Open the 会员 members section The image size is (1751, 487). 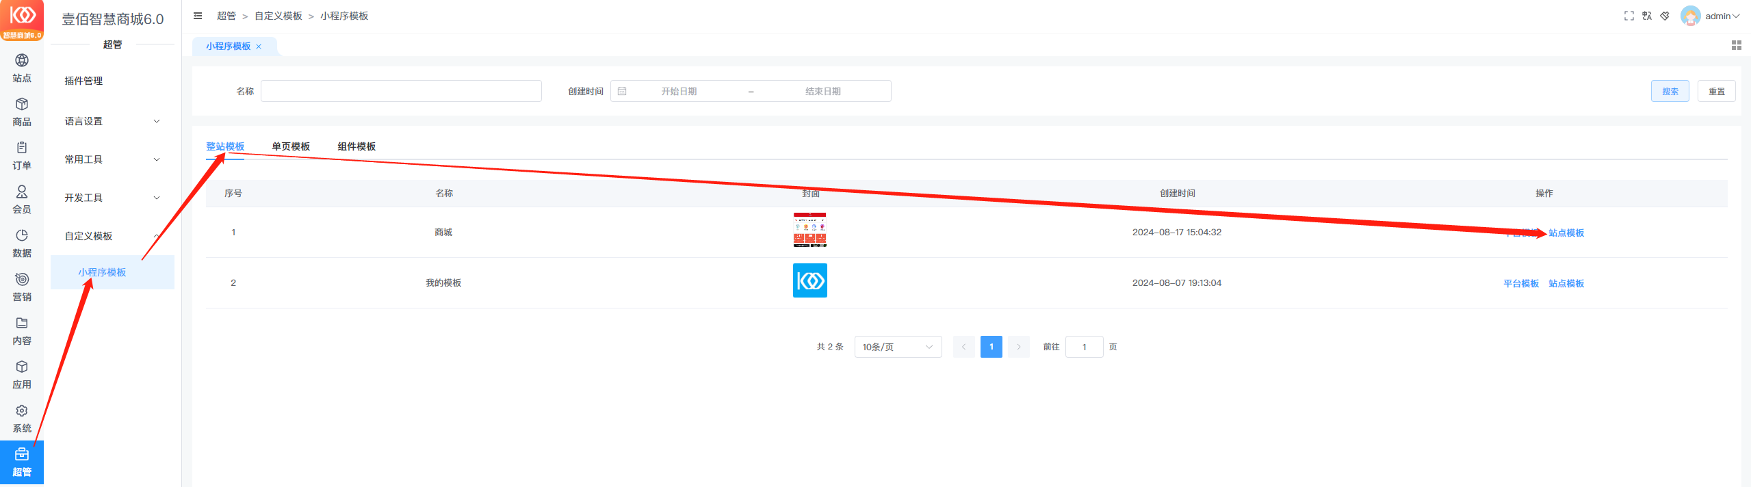point(22,199)
